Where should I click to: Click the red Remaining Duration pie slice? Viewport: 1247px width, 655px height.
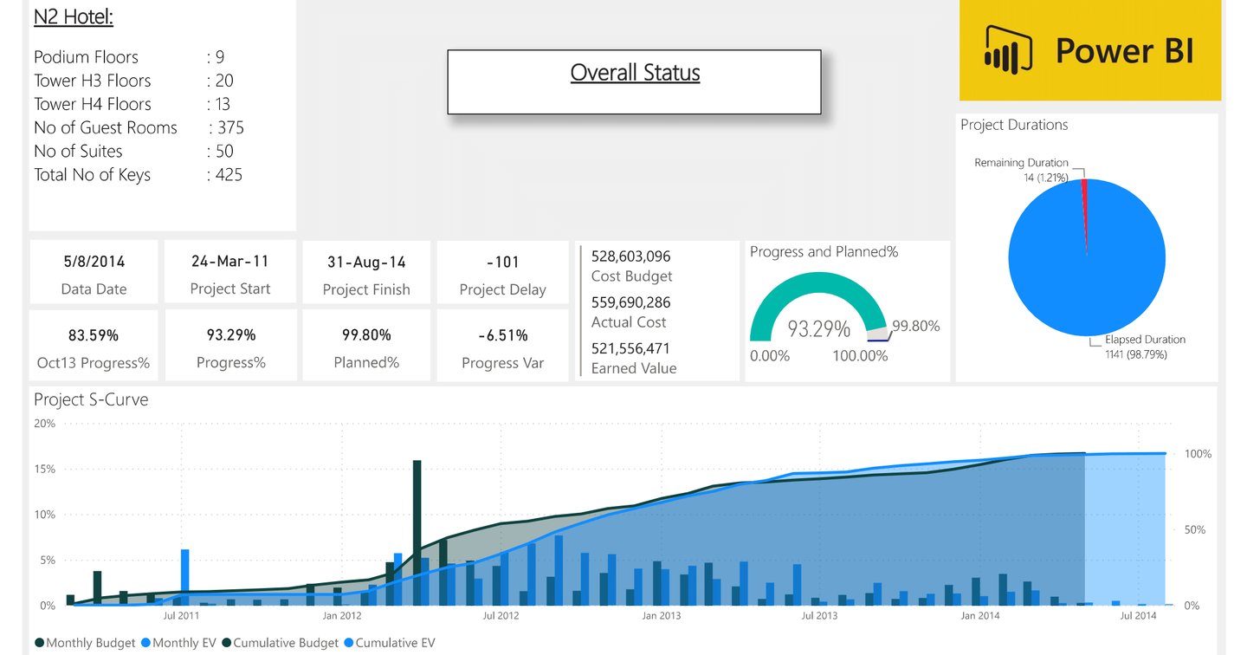[x=1083, y=187]
